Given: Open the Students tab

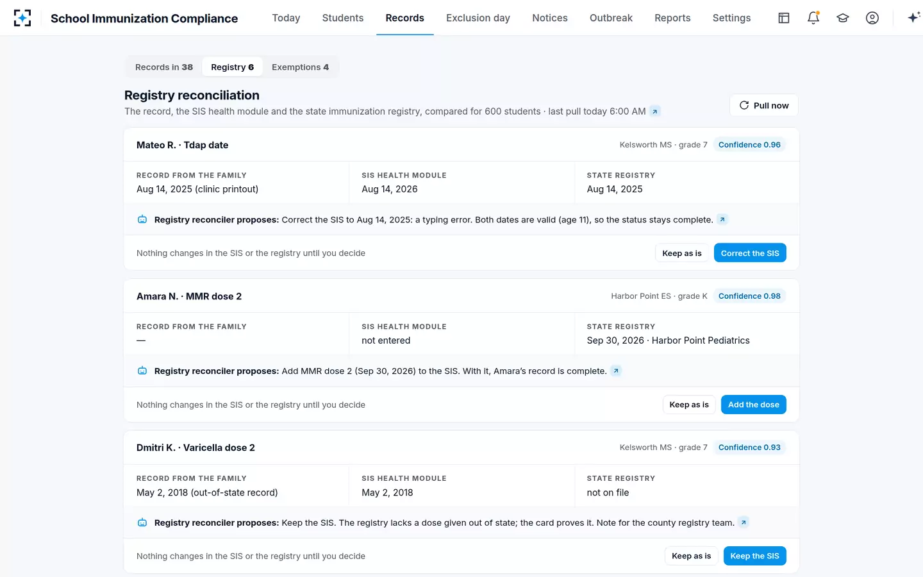Looking at the screenshot, I should 343,18.
